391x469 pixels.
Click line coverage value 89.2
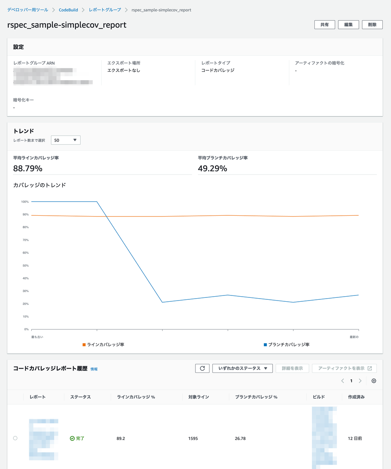[x=121, y=439]
